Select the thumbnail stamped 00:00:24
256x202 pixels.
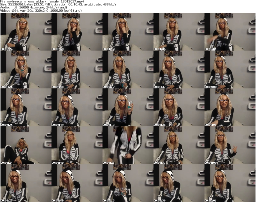coord(26,32)
